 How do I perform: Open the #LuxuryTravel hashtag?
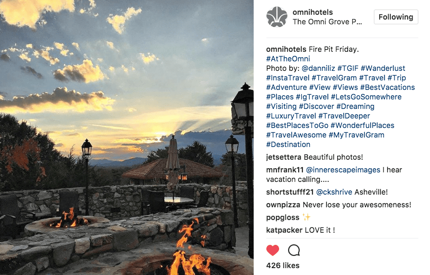coord(291,116)
